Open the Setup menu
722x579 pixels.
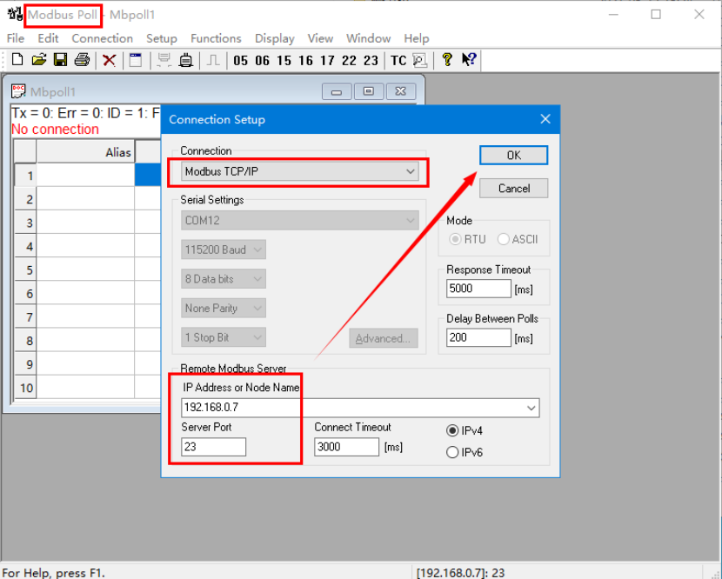162,38
